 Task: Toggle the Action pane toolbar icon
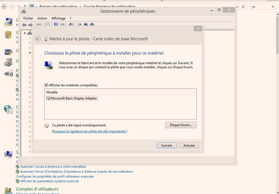point(62,24)
